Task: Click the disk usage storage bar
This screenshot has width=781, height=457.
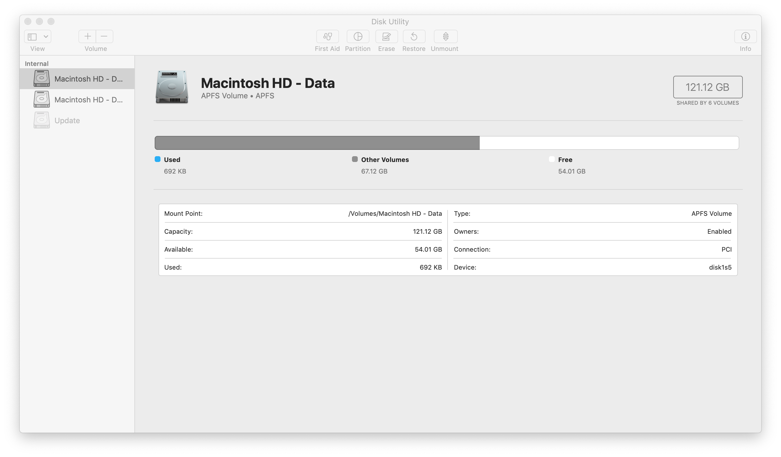Action: point(446,143)
